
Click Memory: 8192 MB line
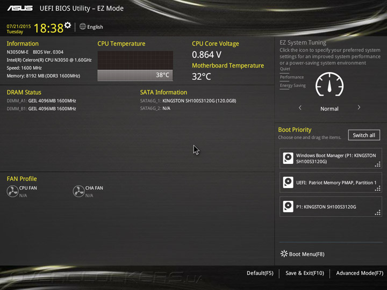44,76
